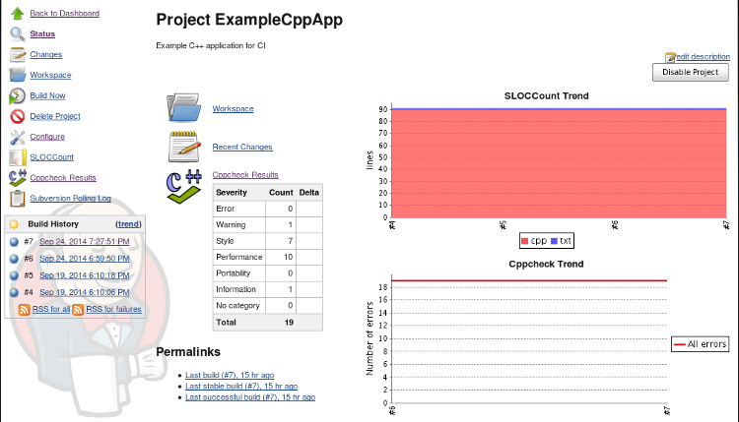Click the Cppcheck Results sidebar icon
This screenshot has height=422, width=739.
(17, 178)
